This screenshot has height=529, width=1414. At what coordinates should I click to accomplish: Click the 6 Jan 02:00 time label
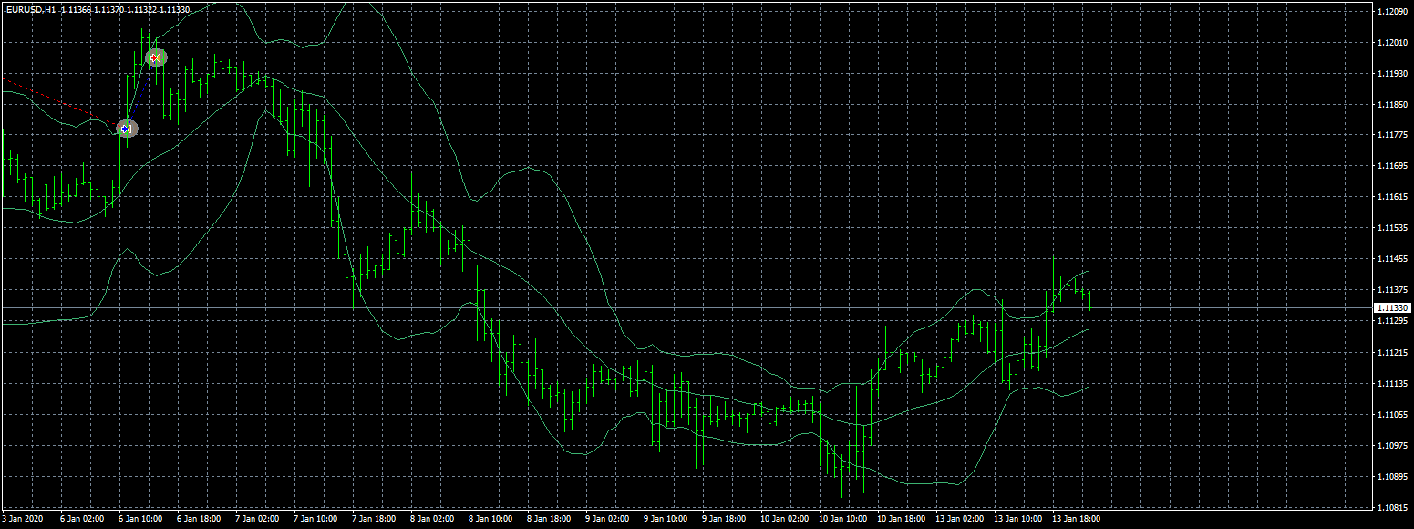click(x=82, y=518)
